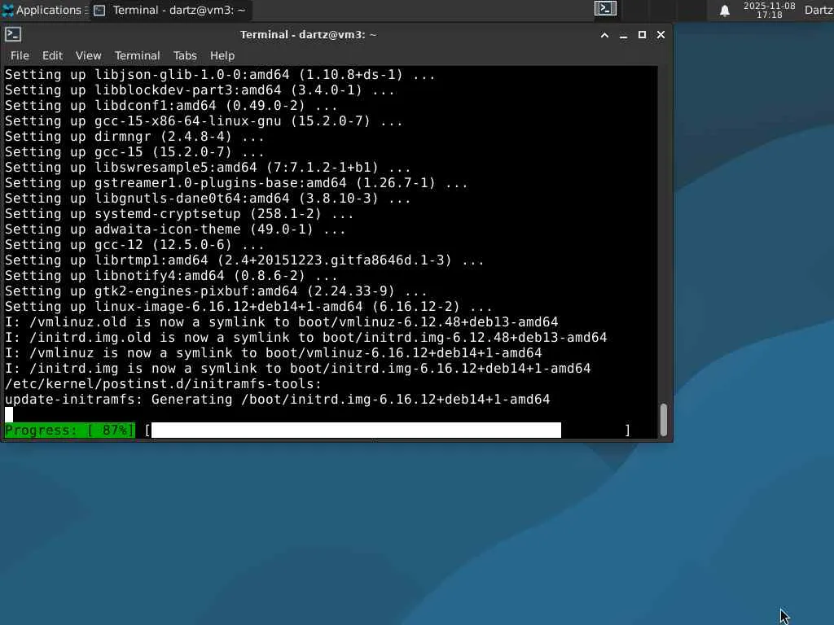Click the 'Setting up libblockdev-part3' line
834x625 pixels.
(x=200, y=90)
